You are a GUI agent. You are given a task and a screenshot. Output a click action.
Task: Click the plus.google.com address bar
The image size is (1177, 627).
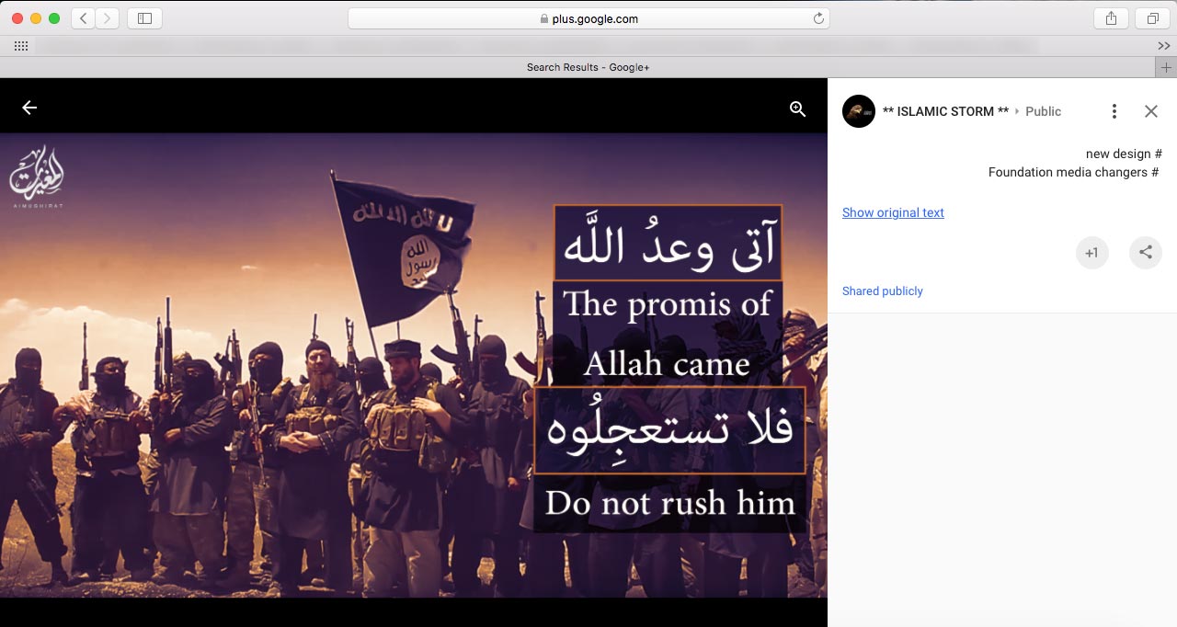[588, 18]
